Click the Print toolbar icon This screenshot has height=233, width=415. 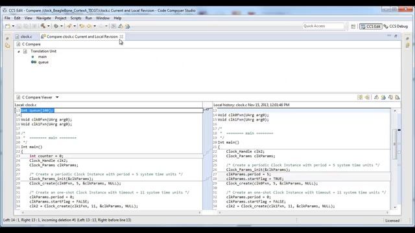pos(34,26)
